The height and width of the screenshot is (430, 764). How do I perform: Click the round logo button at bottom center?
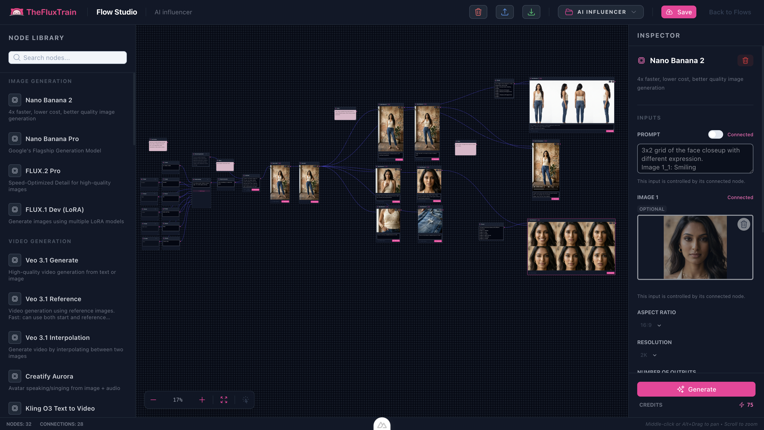click(382, 424)
